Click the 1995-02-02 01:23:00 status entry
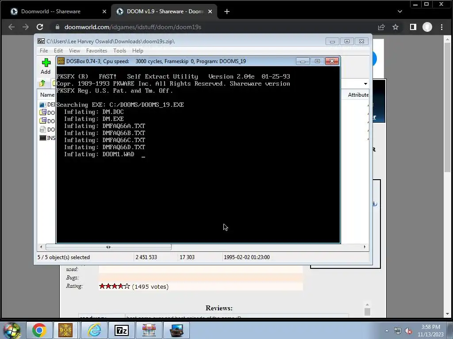Screen dimensions: 453x339 coord(247,257)
